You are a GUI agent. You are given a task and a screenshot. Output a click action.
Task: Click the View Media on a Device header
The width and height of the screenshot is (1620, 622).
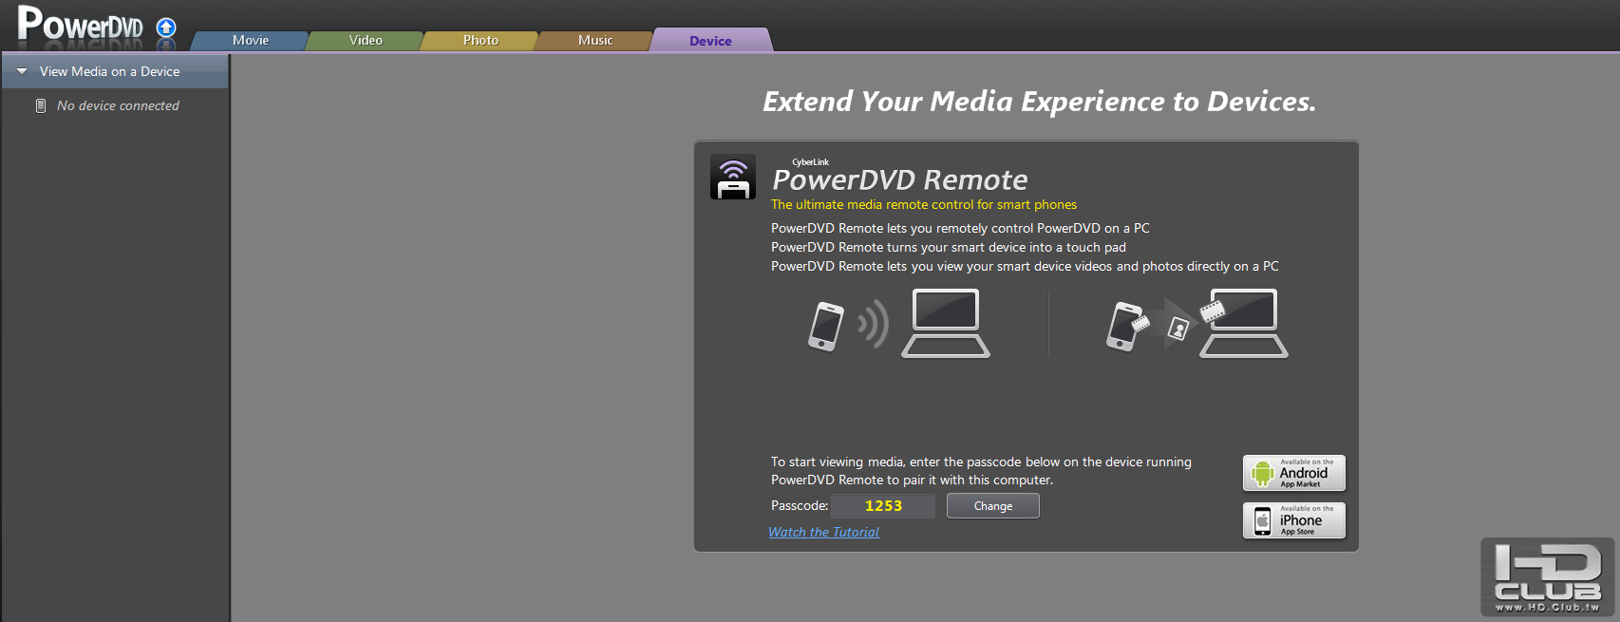click(x=115, y=71)
